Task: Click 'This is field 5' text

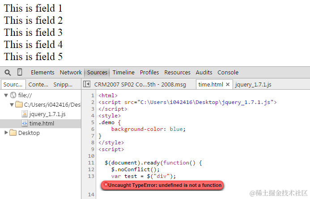Action: (33, 57)
